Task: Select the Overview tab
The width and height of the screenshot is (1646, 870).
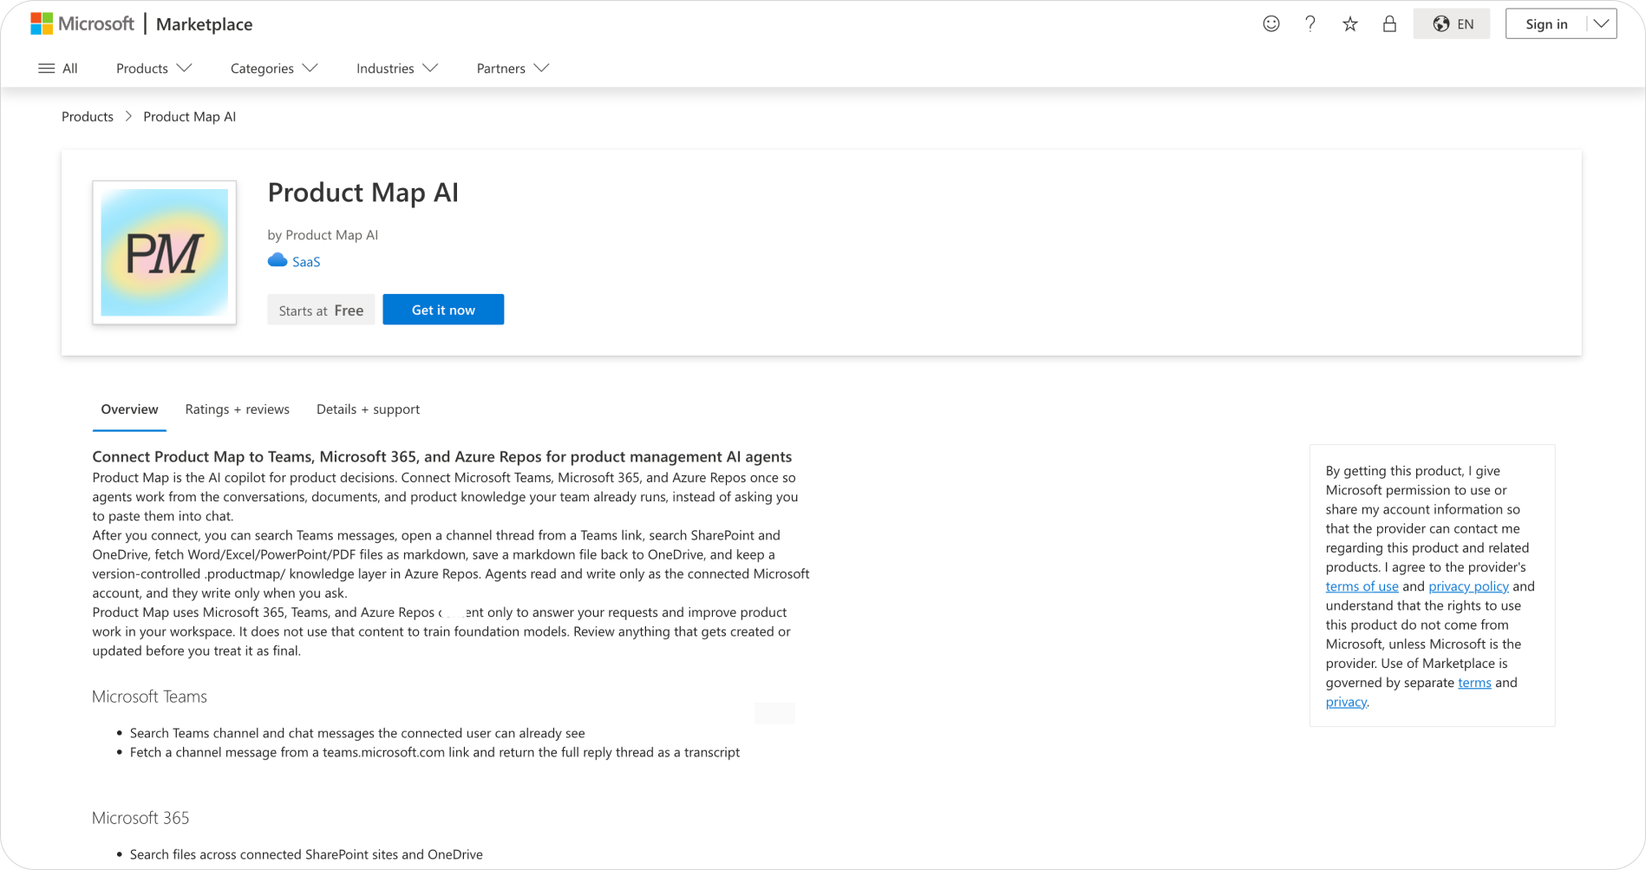Action: click(129, 409)
